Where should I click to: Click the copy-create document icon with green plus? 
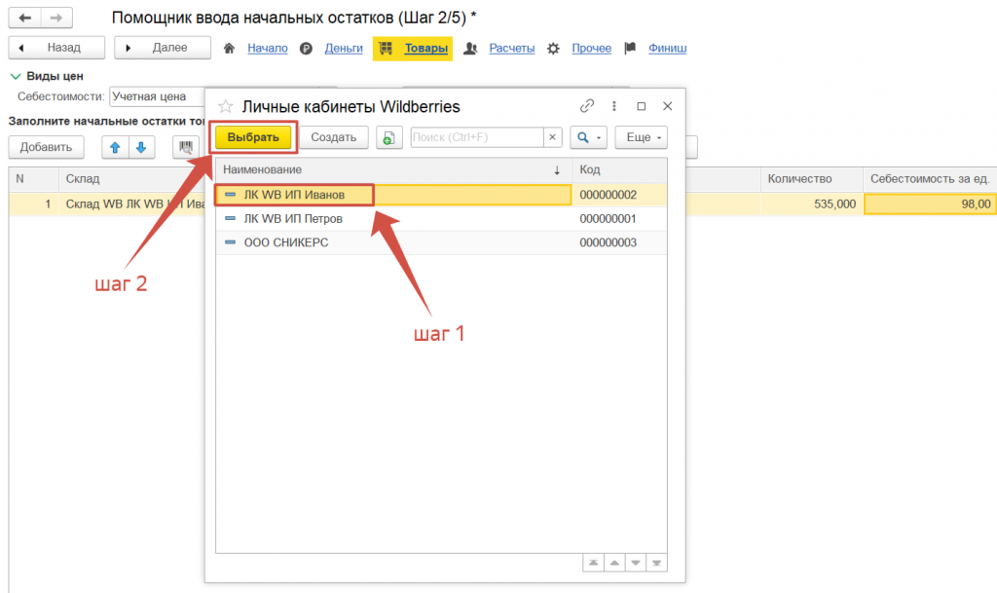[x=388, y=138]
